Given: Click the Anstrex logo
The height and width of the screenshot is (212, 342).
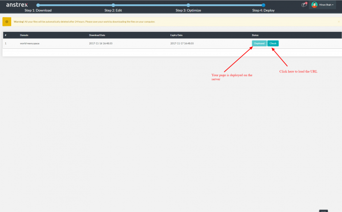Looking at the screenshot, I should tap(16, 5).
